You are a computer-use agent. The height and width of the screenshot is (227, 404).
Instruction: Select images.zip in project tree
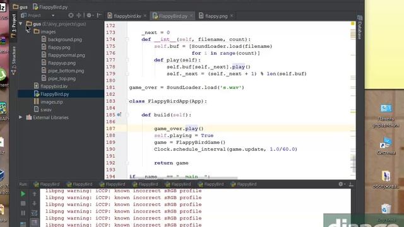click(x=49, y=102)
